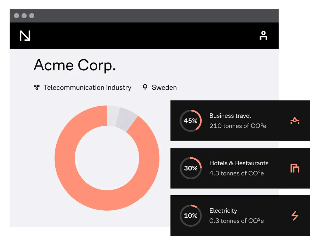Click the 210 tonnes of CO²e value
This screenshot has width=310, height=236.
(x=238, y=126)
